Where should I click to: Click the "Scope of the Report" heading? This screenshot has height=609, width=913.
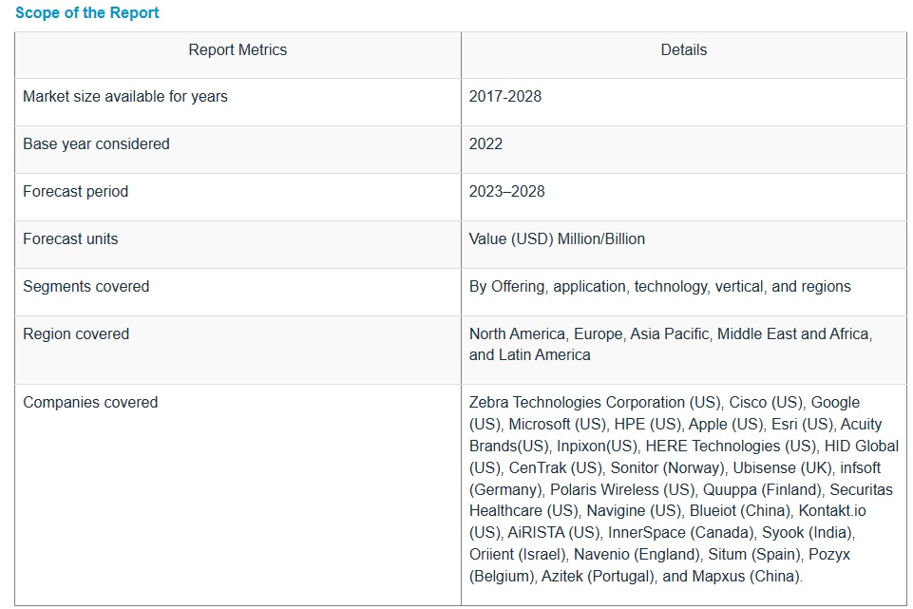[x=87, y=12]
